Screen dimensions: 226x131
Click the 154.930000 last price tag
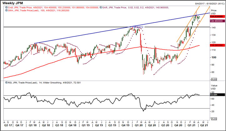coord(217,16)
